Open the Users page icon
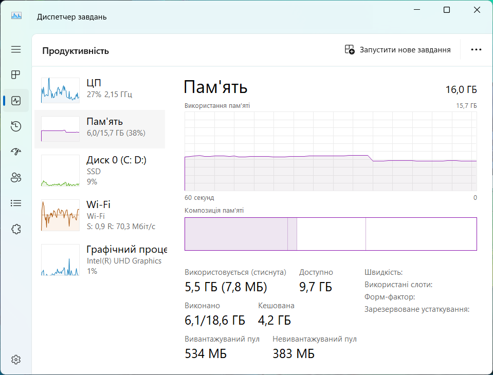 [x=16, y=178]
